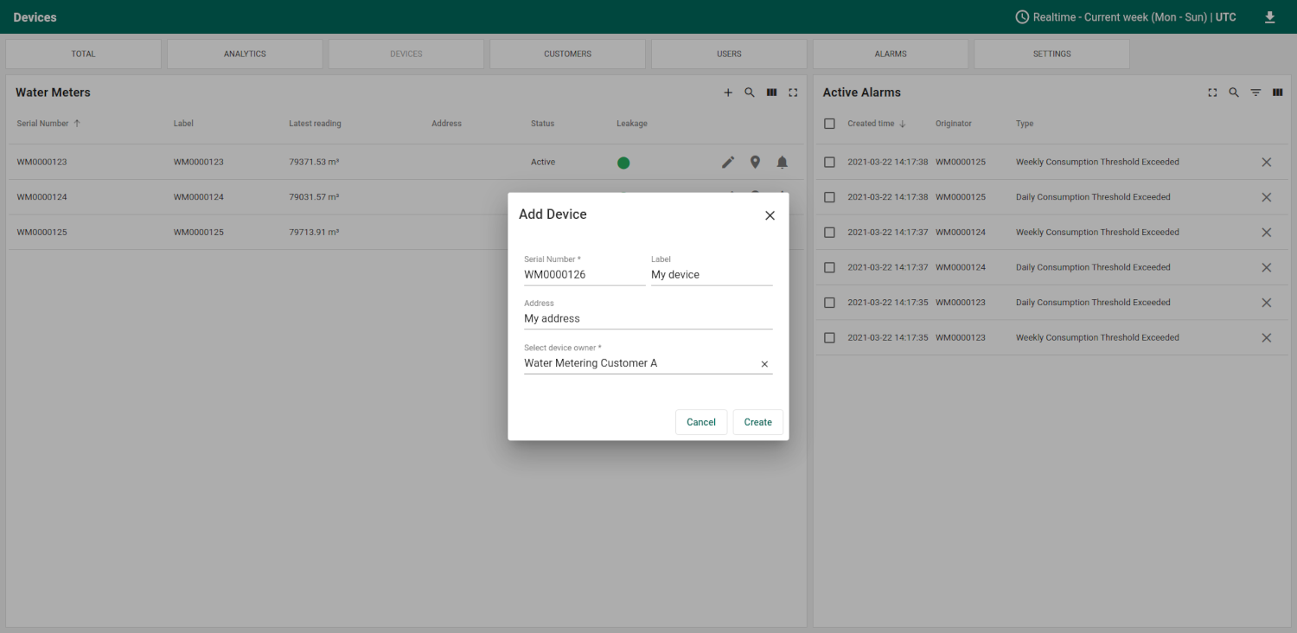Clear the selected device owner value
The width and height of the screenshot is (1297, 633).
(764, 364)
